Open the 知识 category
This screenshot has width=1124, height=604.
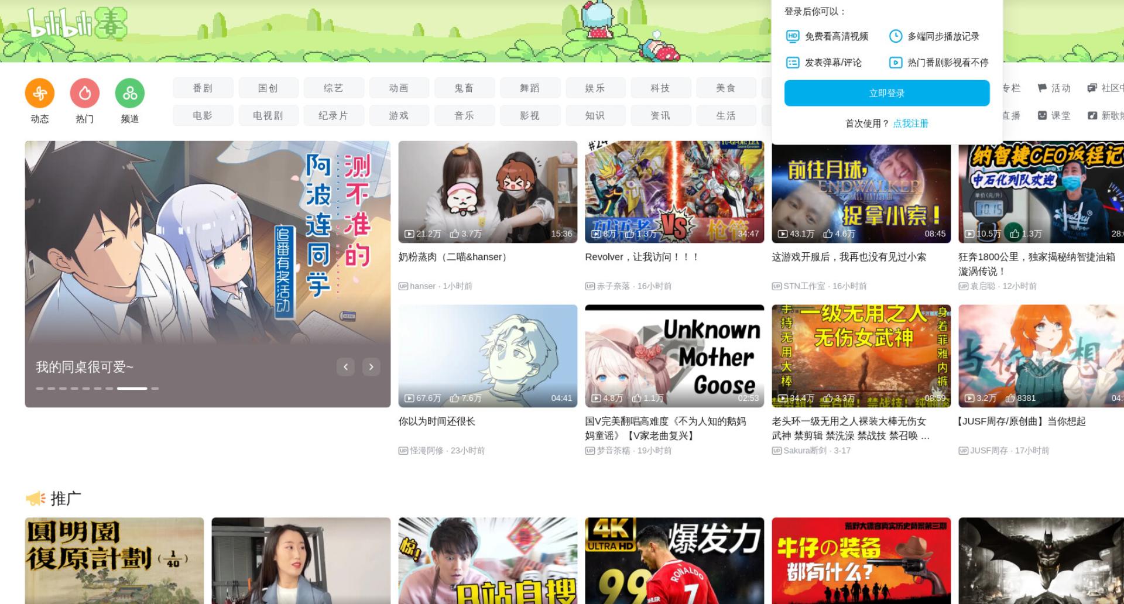595,115
